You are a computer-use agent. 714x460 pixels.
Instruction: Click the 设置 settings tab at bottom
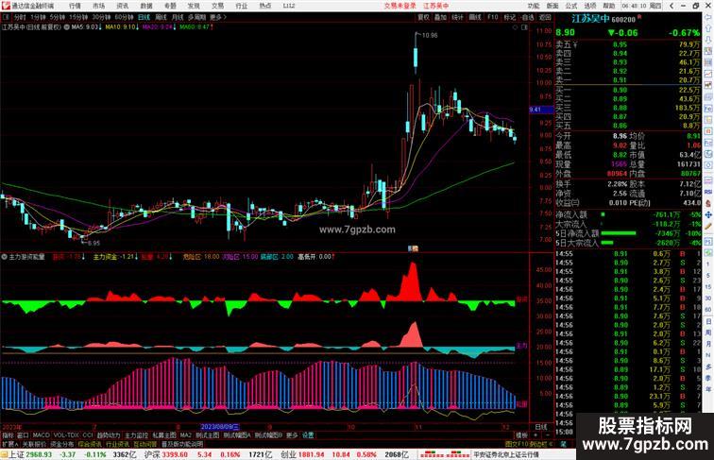(308, 435)
